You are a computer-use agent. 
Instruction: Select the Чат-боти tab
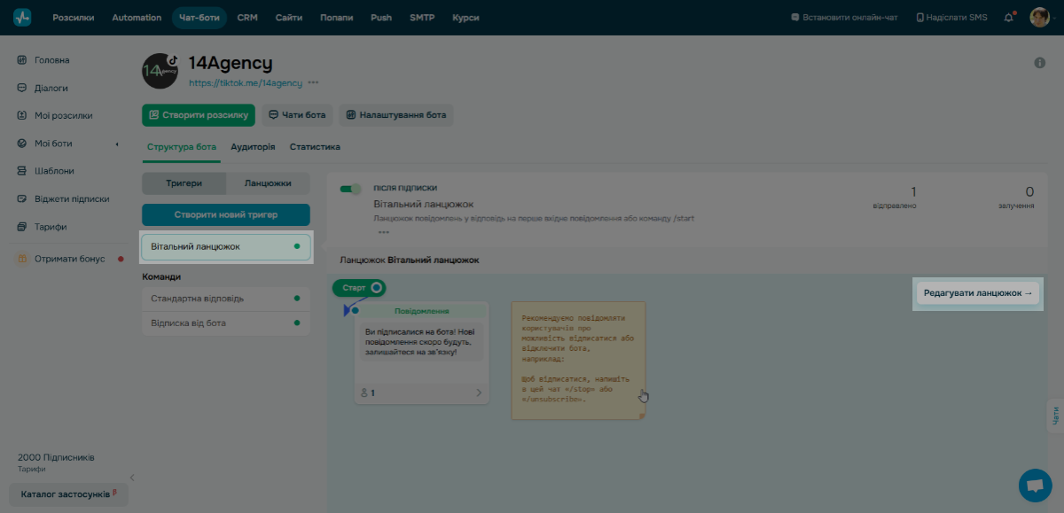point(199,18)
